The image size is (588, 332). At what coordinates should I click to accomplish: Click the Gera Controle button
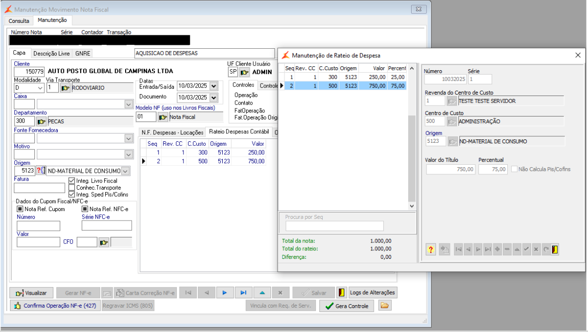click(347, 306)
